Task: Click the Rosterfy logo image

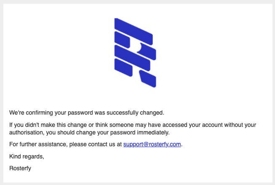Action: [135, 53]
